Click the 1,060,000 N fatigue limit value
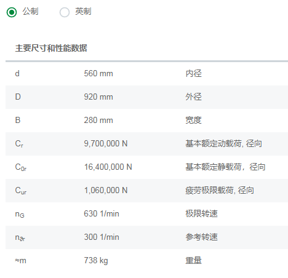The image size is (288, 278). click(106, 191)
